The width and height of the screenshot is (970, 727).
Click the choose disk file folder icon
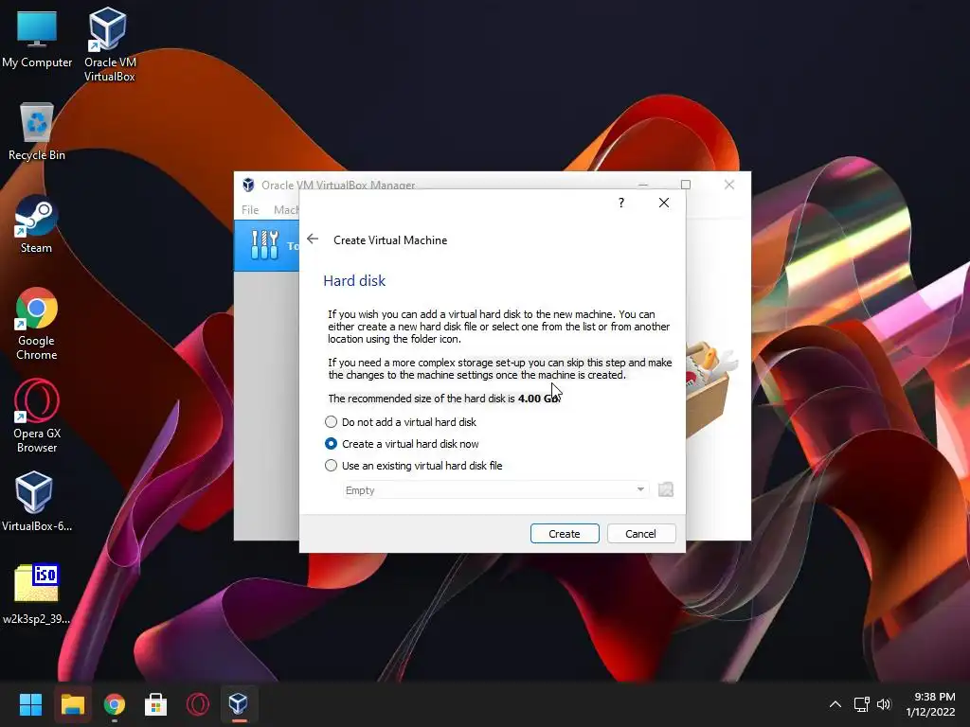click(666, 490)
